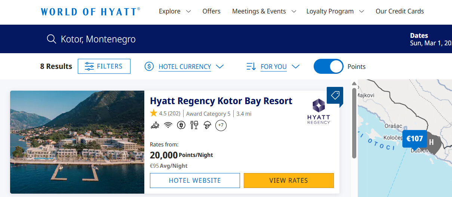Click the View Rates button

coord(289,181)
